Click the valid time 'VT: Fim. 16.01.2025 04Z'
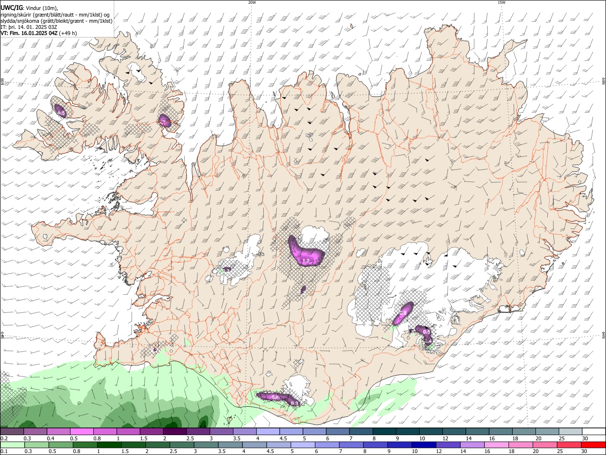This screenshot has height=455, width=606. click(29, 33)
